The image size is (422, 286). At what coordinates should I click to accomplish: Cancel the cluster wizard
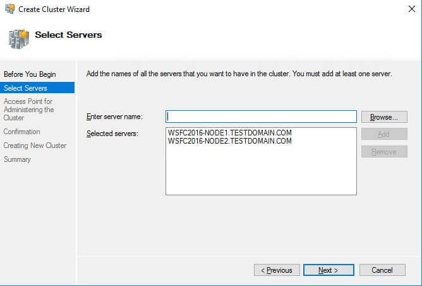click(x=382, y=270)
